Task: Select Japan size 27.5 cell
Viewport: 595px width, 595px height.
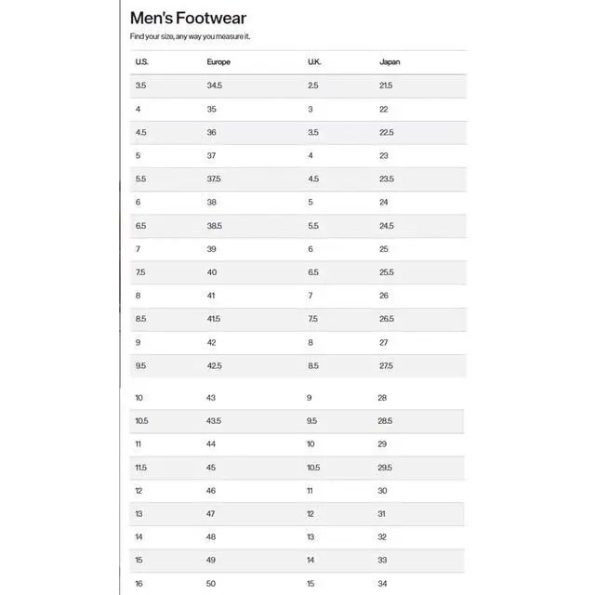Action: coord(387,365)
